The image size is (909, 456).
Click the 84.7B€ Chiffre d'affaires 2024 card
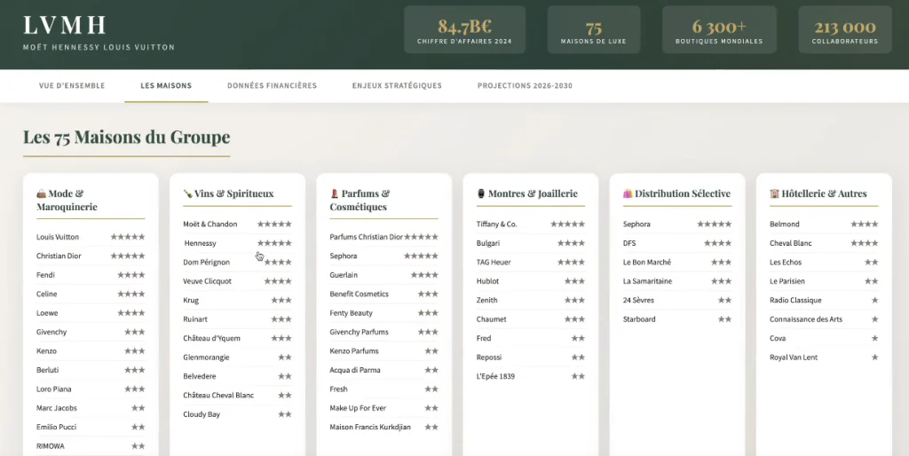click(x=465, y=29)
